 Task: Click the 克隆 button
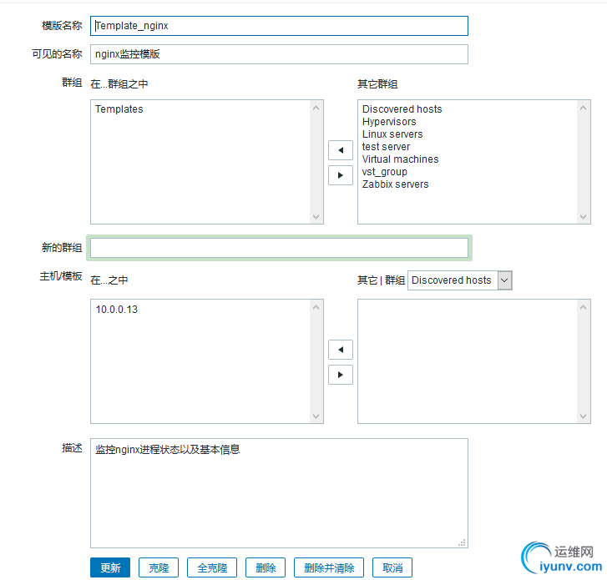pyautogui.click(x=159, y=567)
